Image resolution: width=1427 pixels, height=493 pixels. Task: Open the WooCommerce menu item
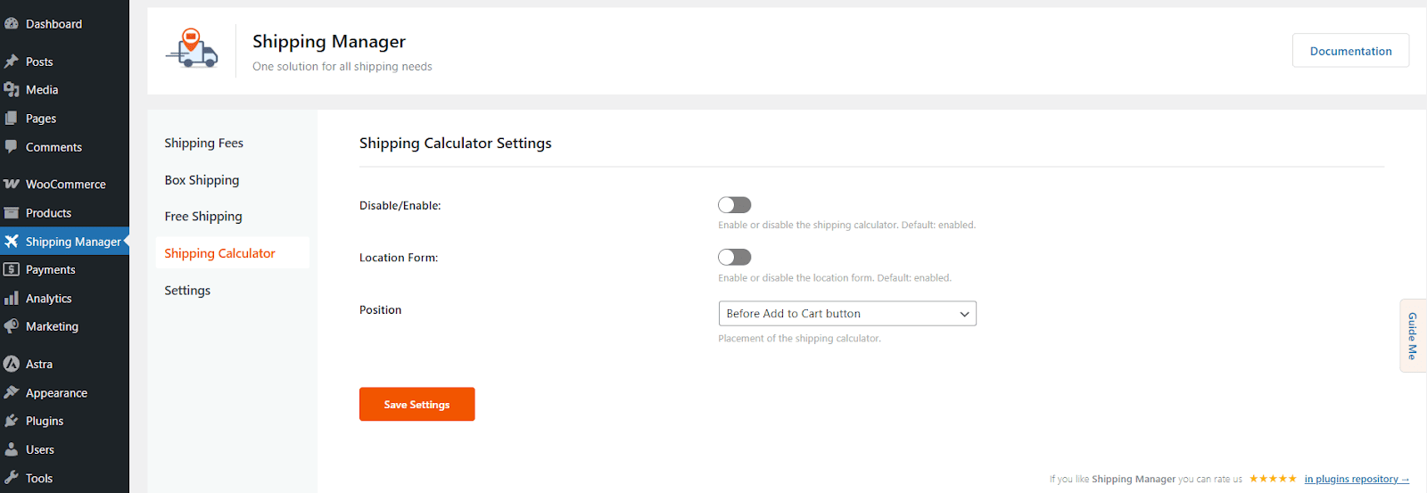tap(64, 185)
